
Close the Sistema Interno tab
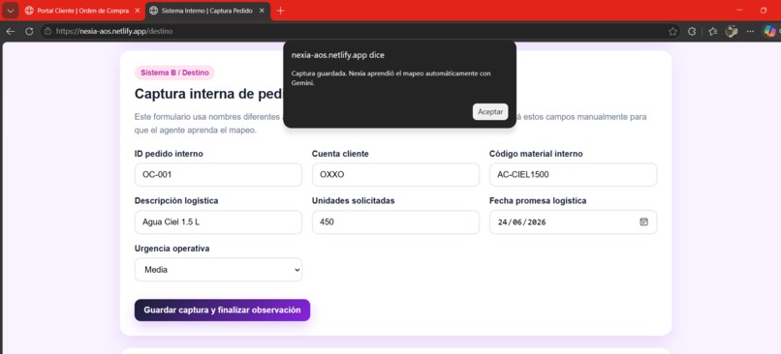coord(262,11)
